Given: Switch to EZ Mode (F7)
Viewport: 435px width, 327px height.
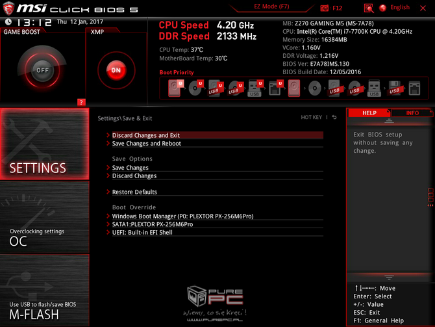Looking at the screenshot, I should point(271,7).
